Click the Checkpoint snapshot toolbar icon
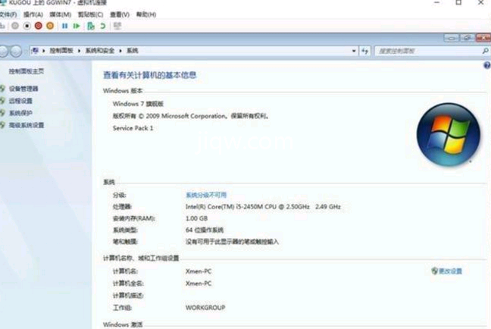 pos(90,26)
